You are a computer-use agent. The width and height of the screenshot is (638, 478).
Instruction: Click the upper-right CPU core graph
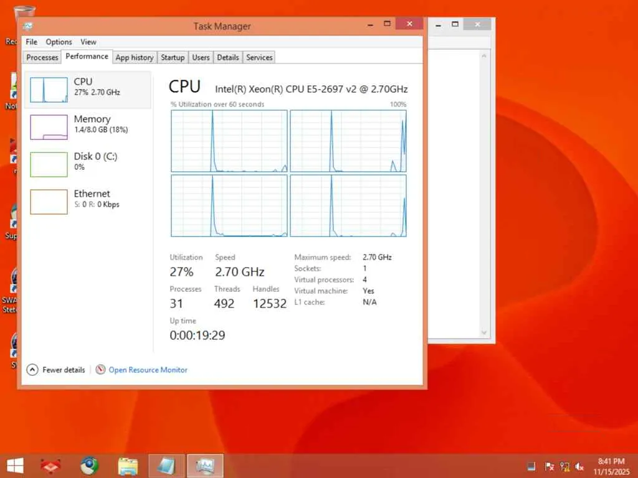click(348, 141)
